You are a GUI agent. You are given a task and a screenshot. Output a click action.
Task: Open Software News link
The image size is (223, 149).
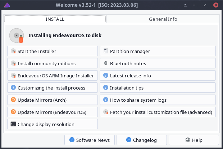click(90, 140)
